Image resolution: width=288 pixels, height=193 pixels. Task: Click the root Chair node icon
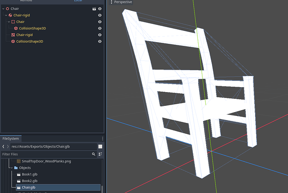pyautogui.click(x=8, y=9)
